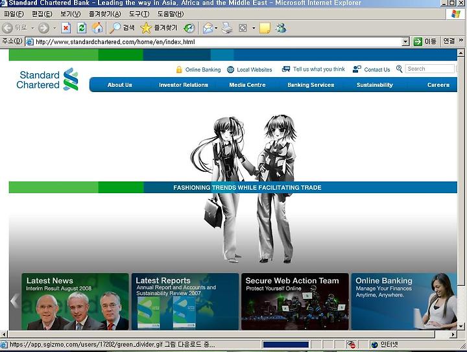Click the Windows flag logo
467x352 pixels.
click(x=456, y=14)
